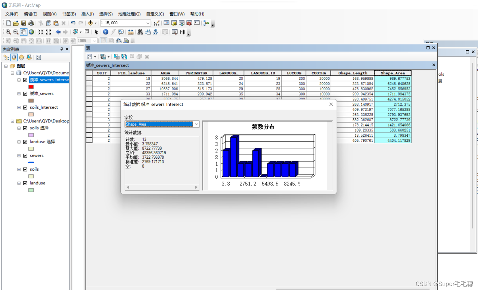Open the 编辑(E) menu
The height and width of the screenshot is (290, 478).
tap(31, 14)
